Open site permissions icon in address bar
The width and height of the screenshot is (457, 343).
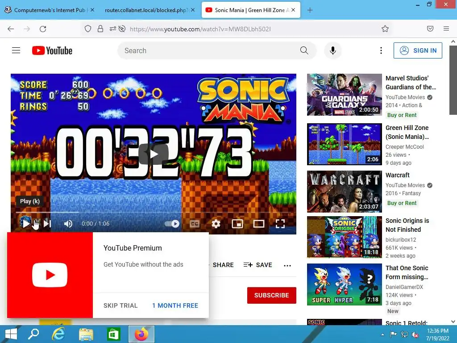pos(112,29)
